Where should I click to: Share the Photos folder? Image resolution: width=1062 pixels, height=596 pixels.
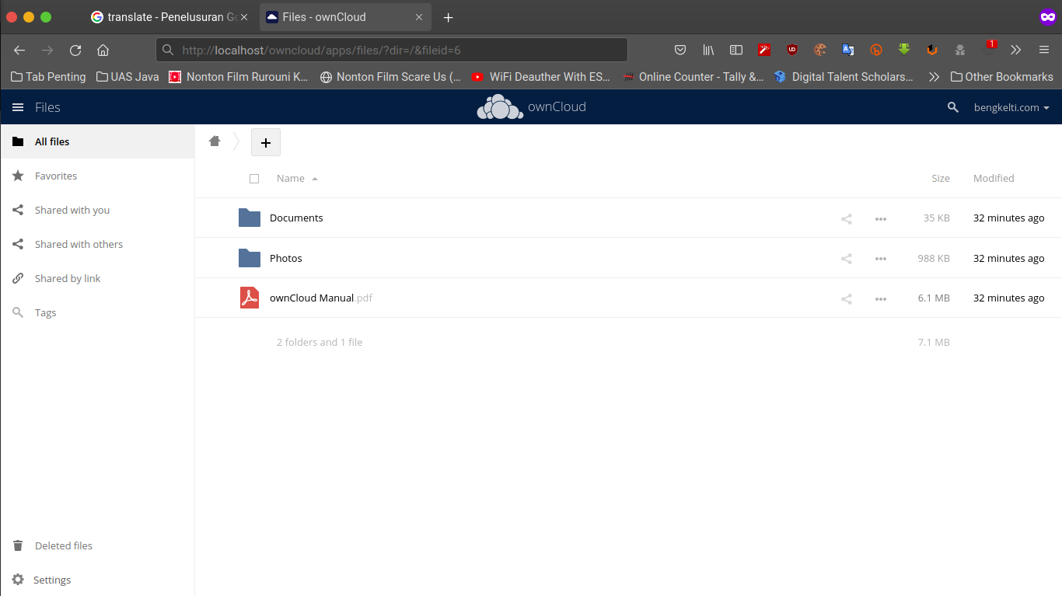847,259
